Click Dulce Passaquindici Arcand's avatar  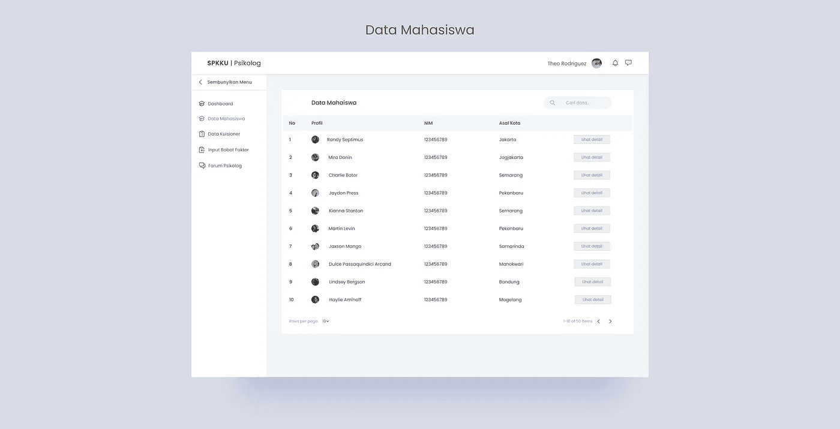(x=315, y=264)
